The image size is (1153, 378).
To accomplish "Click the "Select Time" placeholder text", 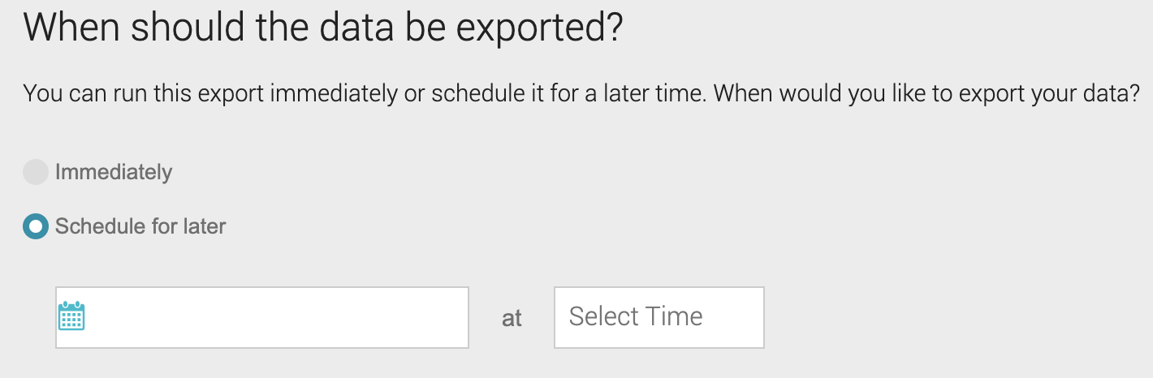I will (x=636, y=316).
